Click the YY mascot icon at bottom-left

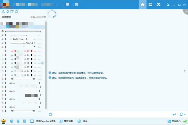point(3,121)
